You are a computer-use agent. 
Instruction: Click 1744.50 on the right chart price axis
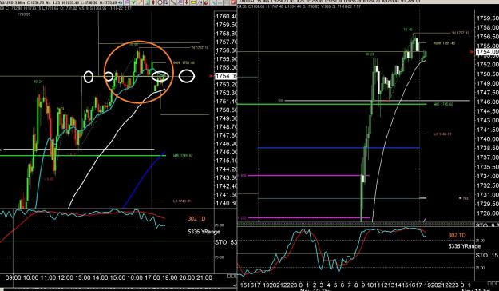pos(487,111)
